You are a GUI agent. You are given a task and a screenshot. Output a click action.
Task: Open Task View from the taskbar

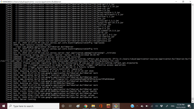point(70,106)
